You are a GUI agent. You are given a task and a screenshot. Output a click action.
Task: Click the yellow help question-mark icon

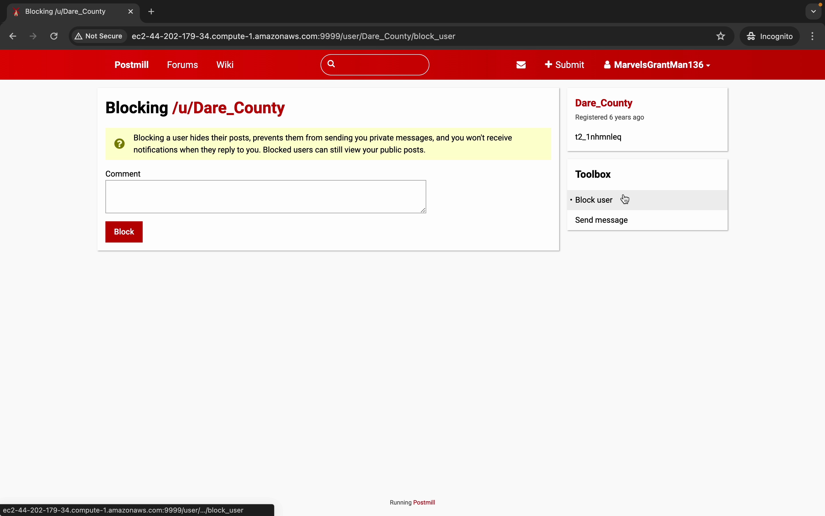(119, 144)
